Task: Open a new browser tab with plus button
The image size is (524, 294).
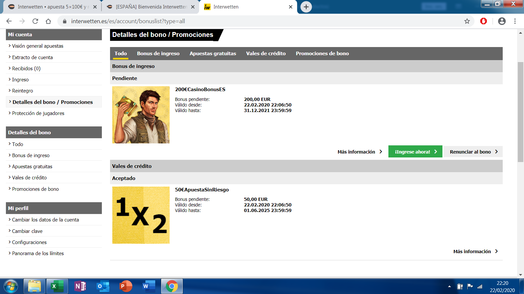Action: click(306, 7)
